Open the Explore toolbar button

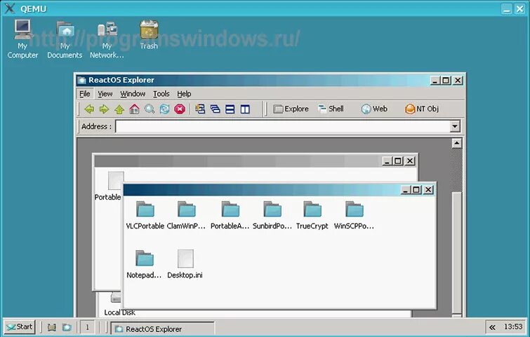tap(291, 109)
